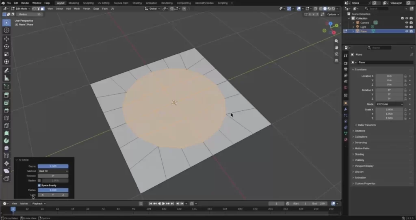Click the viewport zoom magnifier icon
The image size is (416, 220).
(336, 41)
